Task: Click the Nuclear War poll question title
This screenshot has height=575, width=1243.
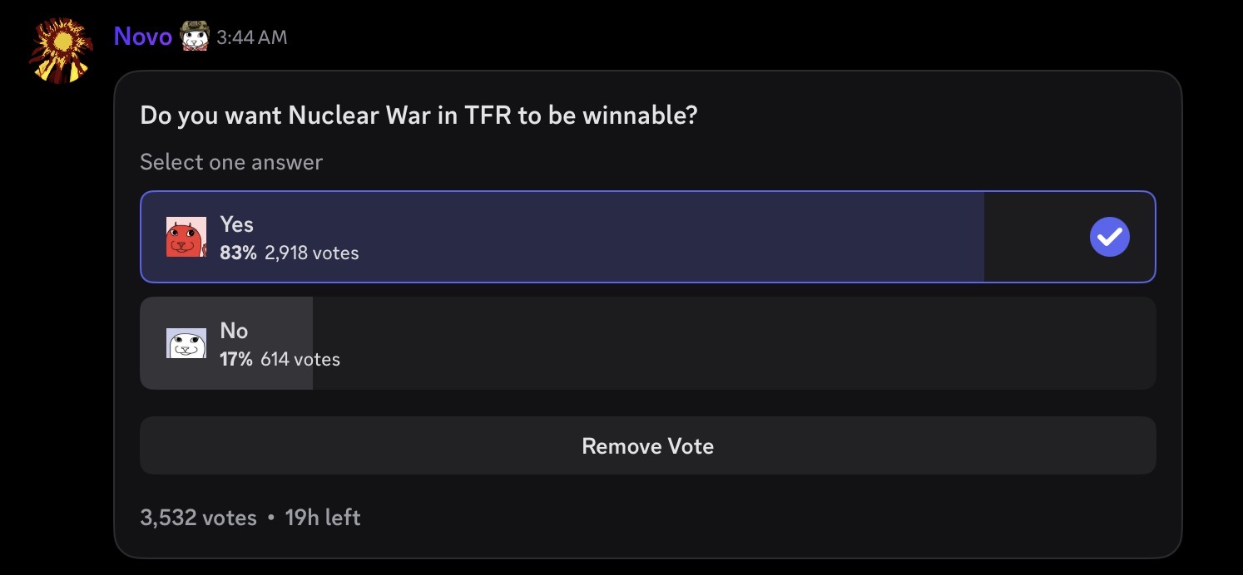Action: click(x=418, y=115)
